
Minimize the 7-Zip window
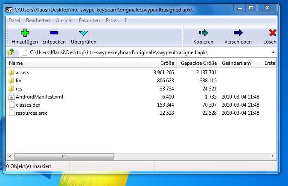point(239,8)
